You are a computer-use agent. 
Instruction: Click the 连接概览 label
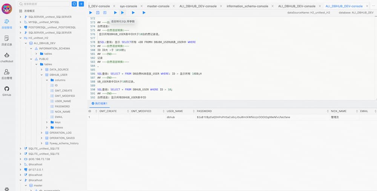coord(29,11)
